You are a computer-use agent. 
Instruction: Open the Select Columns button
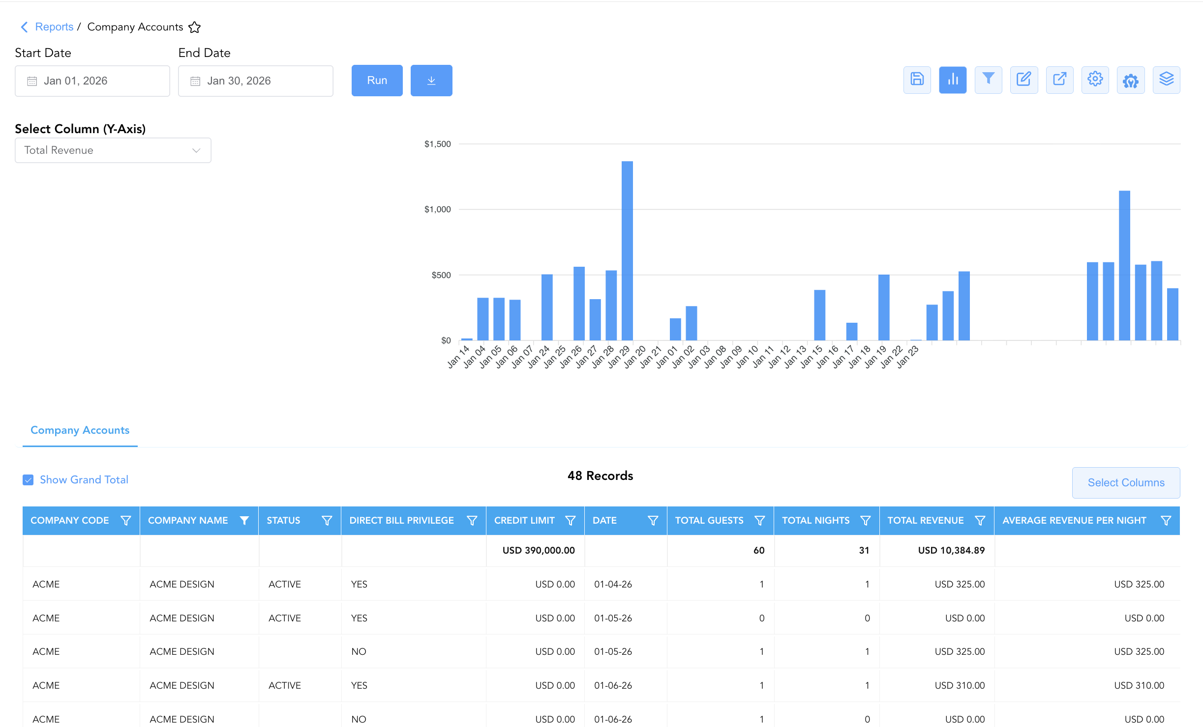[1126, 483]
